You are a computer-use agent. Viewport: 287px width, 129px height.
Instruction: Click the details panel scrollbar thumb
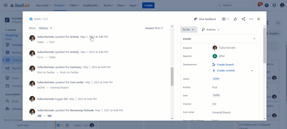click(265, 45)
